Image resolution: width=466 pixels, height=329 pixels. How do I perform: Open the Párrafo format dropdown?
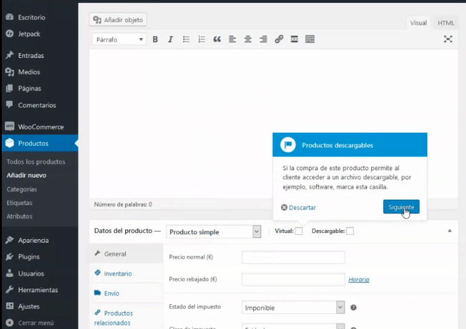[119, 39]
